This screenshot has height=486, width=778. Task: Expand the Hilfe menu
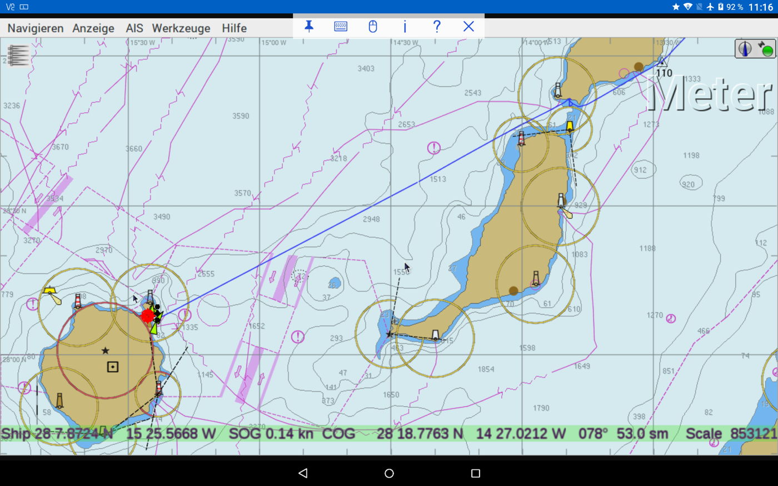pos(234,28)
